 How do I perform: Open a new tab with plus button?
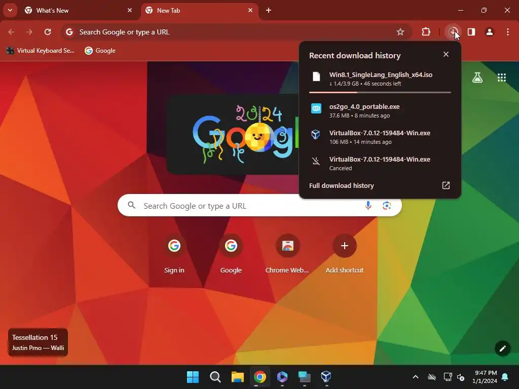tap(269, 10)
